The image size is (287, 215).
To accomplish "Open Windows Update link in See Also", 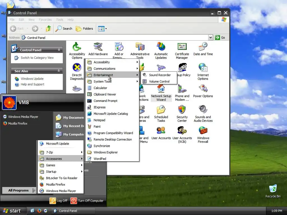I will tap(32, 79).
